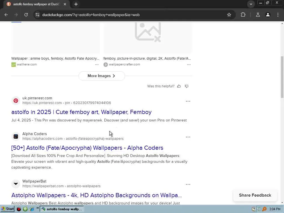Click the green quick-launch icon in taskbar

click(x=25, y=209)
